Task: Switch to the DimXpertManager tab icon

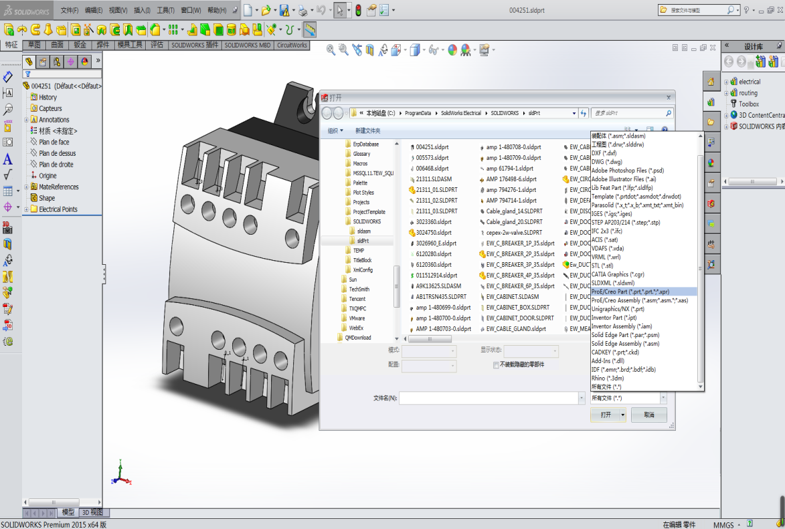Action: (x=70, y=62)
